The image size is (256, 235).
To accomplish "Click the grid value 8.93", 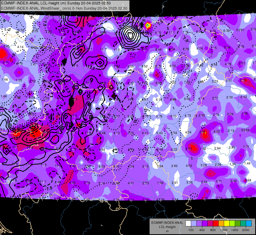I will [101, 166].
